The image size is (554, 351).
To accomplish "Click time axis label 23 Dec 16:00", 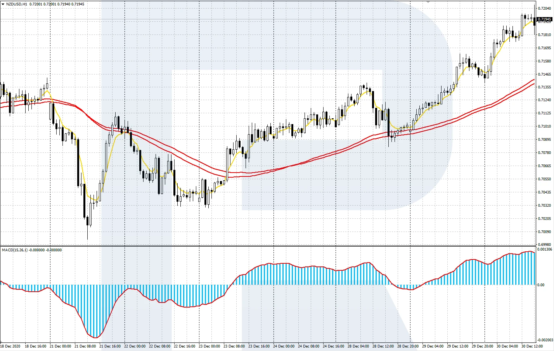I will (x=259, y=346).
